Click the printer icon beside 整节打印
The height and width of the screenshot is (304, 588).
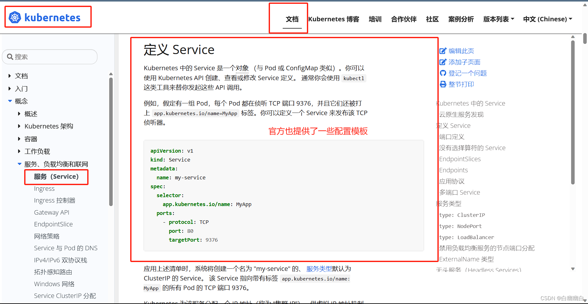pyautogui.click(x=443, y=84)
